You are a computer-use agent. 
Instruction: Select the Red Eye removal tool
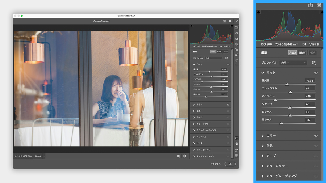pyautogui.click(x=237, y=50)
